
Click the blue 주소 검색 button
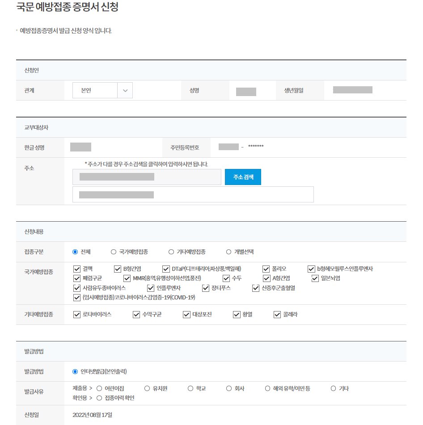[243, 177]
